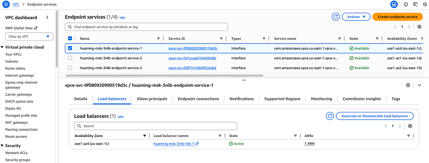This screenshot has width=429, height=163.
Task: Go to next page of load balancers
Action: pos(400,126)
